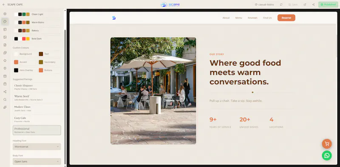This screenshot has height=167, width=340.
Task: Open the Heading Font dropdown showing Montserrat
Action: pos(37,147)
